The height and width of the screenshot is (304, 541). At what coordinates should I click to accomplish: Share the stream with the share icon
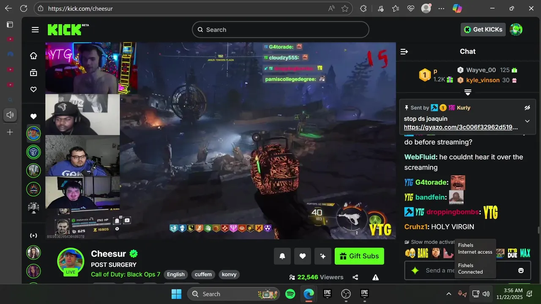tap(355, 277)
